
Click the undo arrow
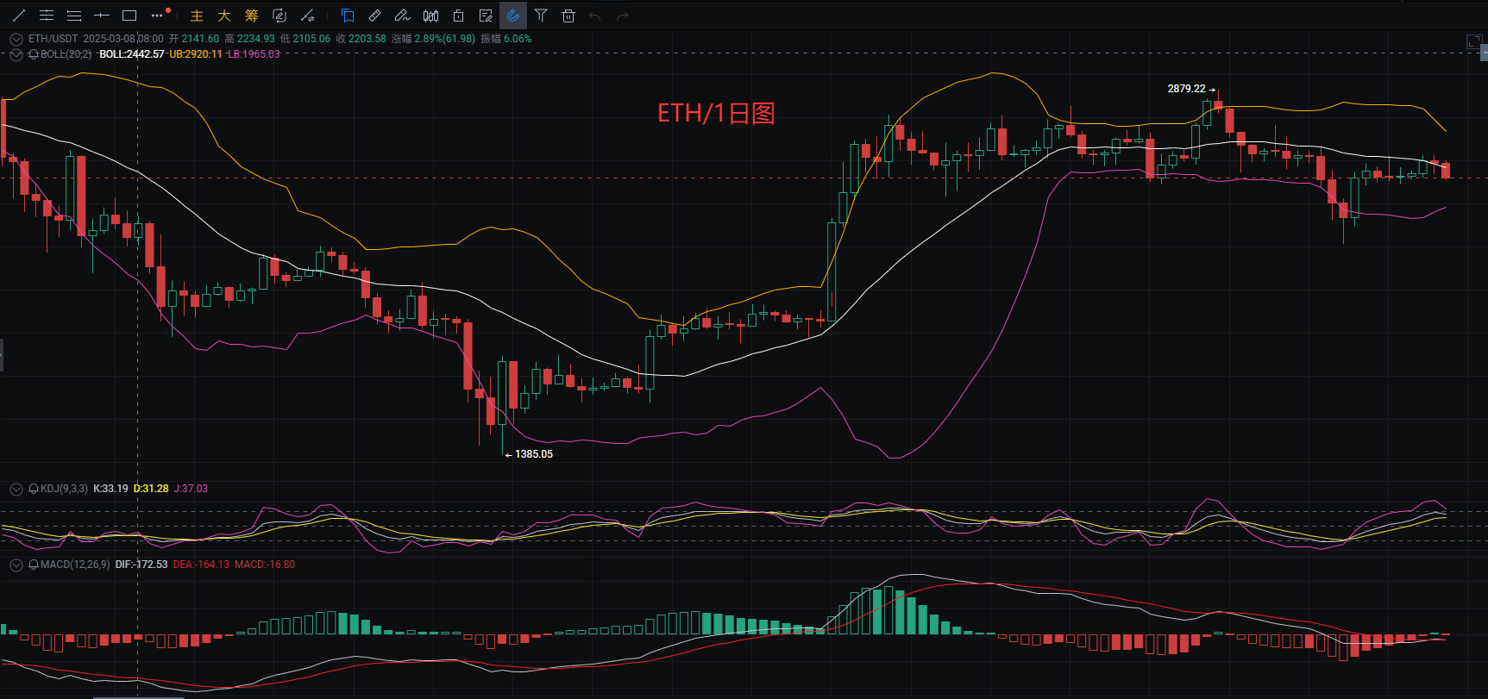tap(595, 16)
